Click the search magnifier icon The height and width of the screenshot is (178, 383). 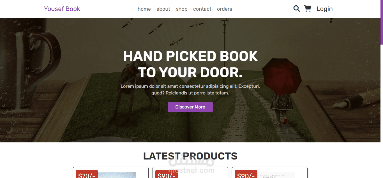pos(297,9)
